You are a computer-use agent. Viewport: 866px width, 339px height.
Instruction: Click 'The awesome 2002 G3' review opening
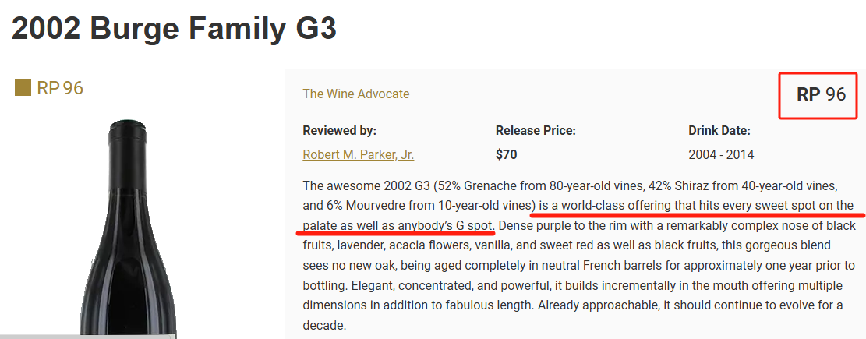363,185
